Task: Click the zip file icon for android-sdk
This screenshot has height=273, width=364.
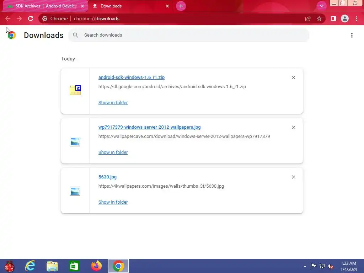Action: pos(75,90)
